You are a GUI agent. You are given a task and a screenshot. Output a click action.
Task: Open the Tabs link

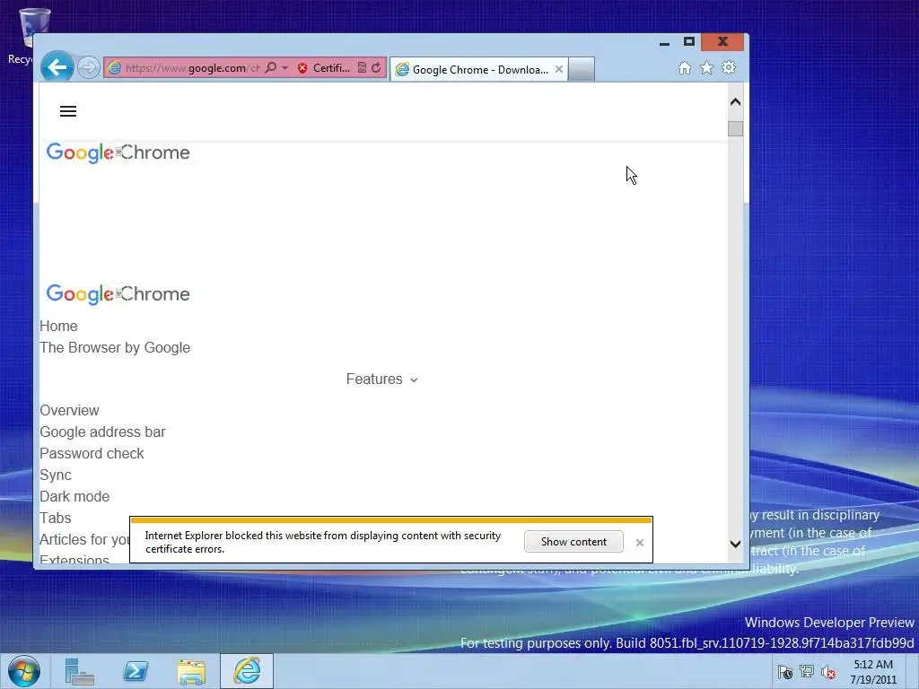55,518
